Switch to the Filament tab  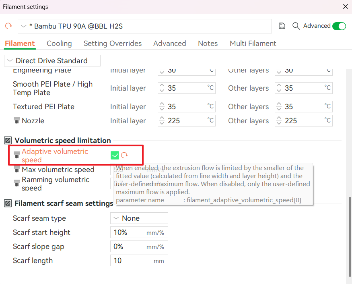coord(20,44)
